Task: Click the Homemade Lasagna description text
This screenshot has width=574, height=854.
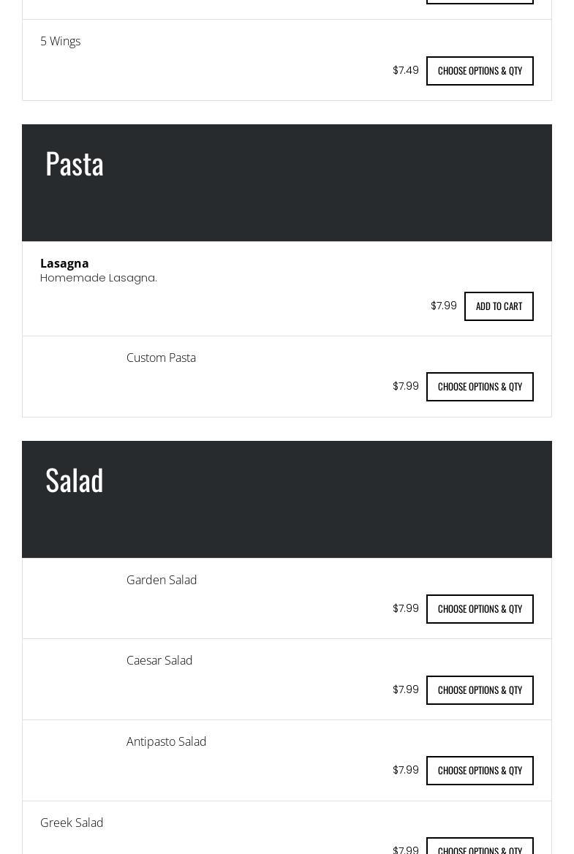Action: click(99, 278)
